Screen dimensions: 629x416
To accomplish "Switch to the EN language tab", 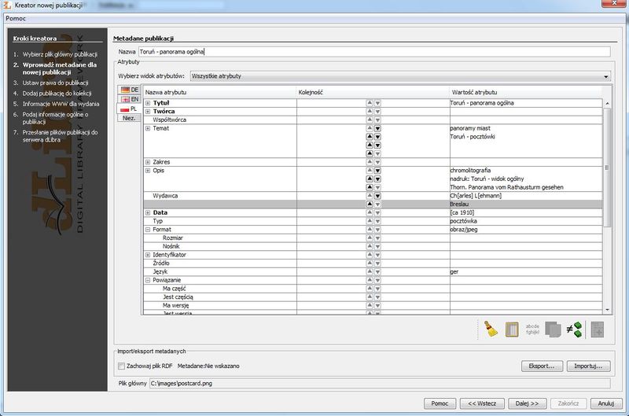I will point(129,100).
